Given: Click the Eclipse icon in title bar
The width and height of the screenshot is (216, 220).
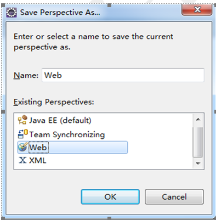Looking at the screenshot, I should point(12,13).
